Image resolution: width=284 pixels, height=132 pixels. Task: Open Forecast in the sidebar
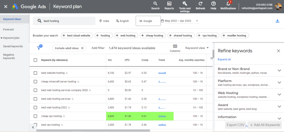(x=9, y=29)
